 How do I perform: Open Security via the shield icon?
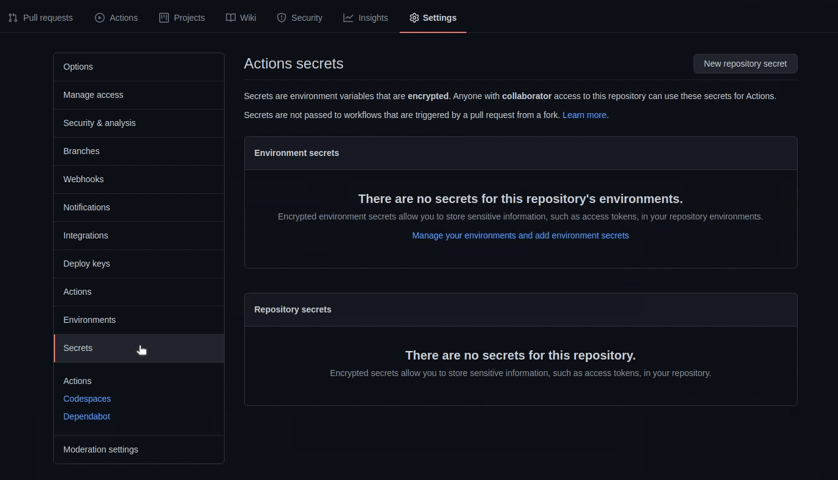281,18
